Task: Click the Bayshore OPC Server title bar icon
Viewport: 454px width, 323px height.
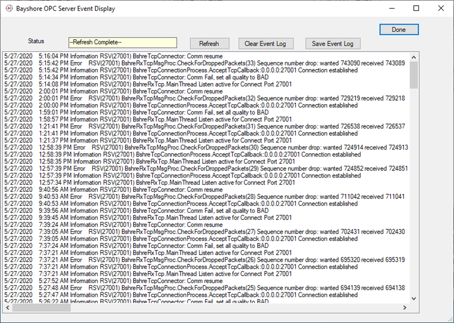Action: [x=9, y=8]
